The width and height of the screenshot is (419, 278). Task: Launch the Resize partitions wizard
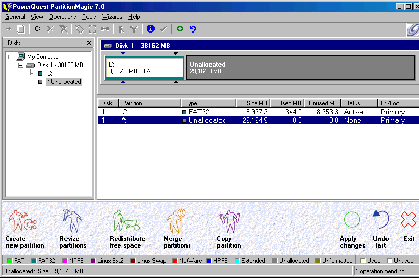(71, 222)
